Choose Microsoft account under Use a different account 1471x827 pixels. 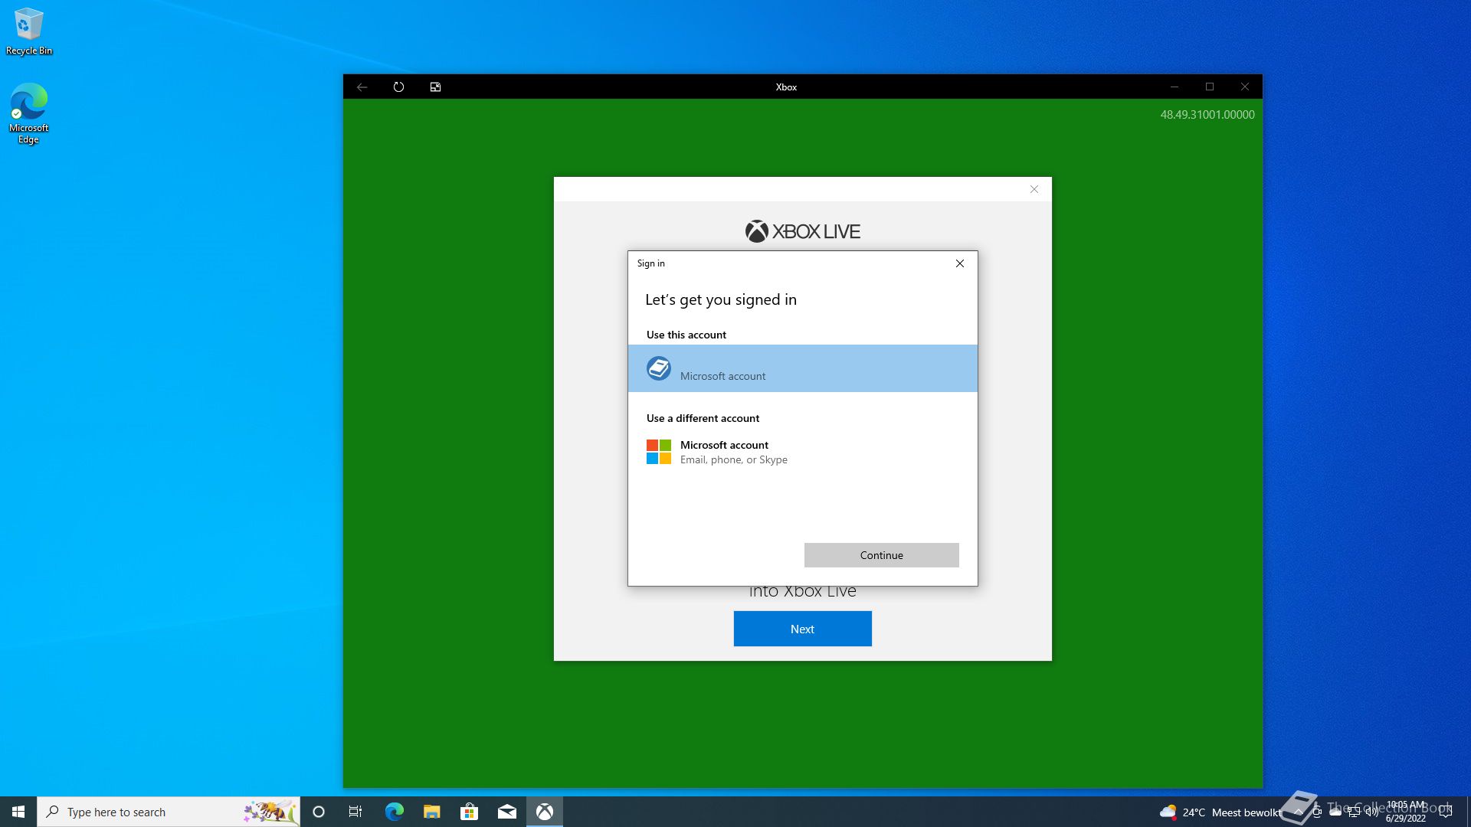(x=802, y=452)
